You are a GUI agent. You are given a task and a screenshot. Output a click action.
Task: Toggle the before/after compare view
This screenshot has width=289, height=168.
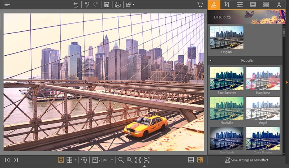coord(69,160)
